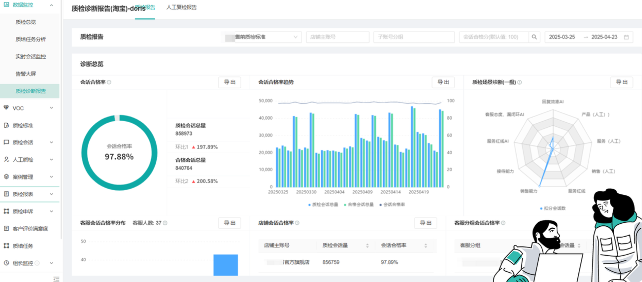
Task: Click the end date 2025-04-23
Action: [604, 37]
